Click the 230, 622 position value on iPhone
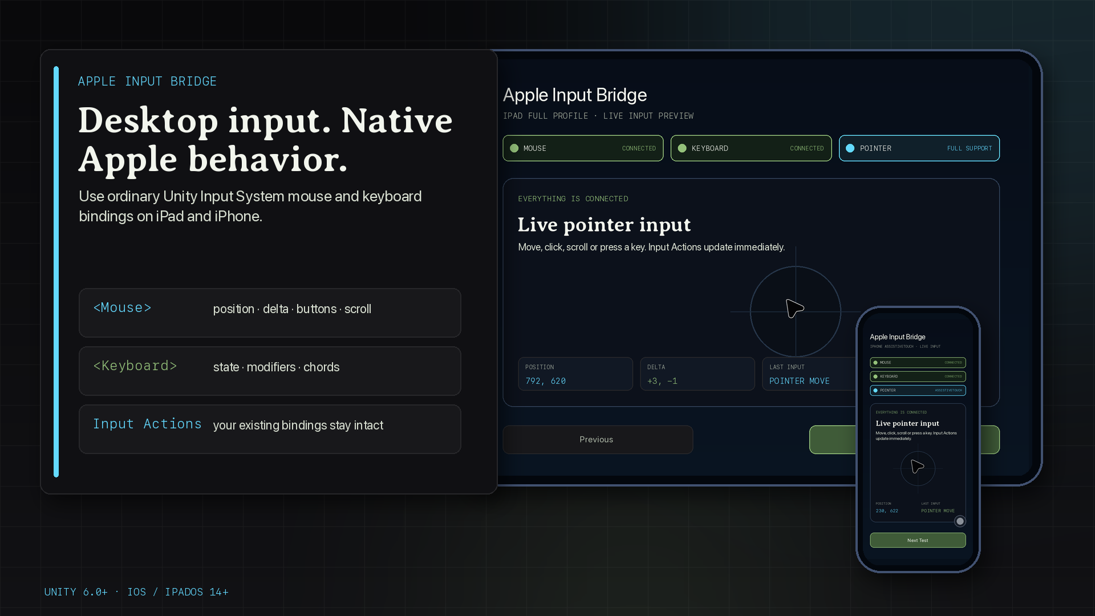Image resolution: width=1095 pixels, height=616 pixels. click(887, 511)
